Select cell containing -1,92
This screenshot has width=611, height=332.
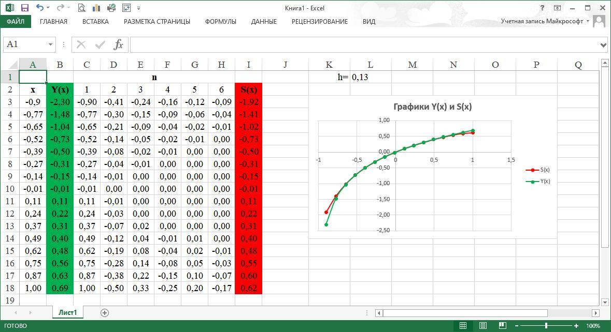coord(248,102)
